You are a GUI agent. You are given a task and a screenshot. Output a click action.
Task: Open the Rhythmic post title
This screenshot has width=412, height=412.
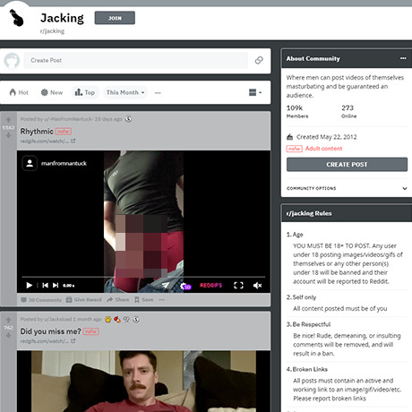(x=37, y=132)
